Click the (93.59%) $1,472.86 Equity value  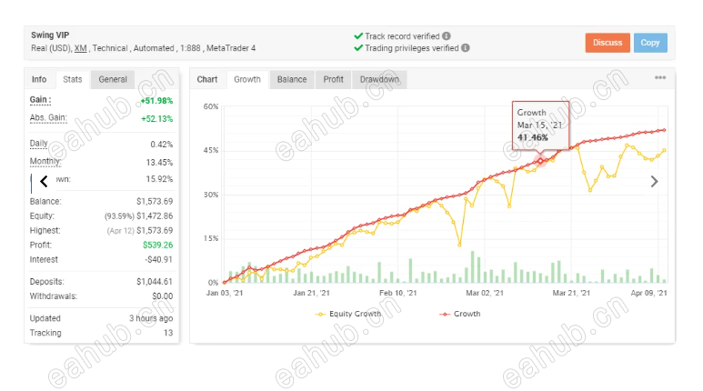pyautogui.click(x=138, y=216)
